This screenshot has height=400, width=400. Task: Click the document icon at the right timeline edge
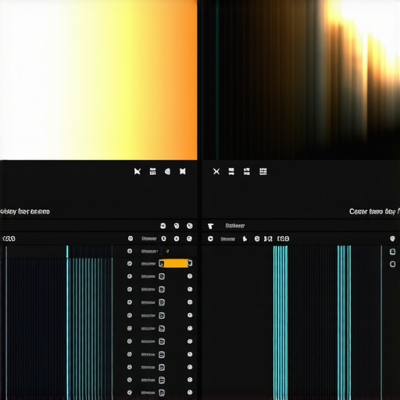coord(392,252)
